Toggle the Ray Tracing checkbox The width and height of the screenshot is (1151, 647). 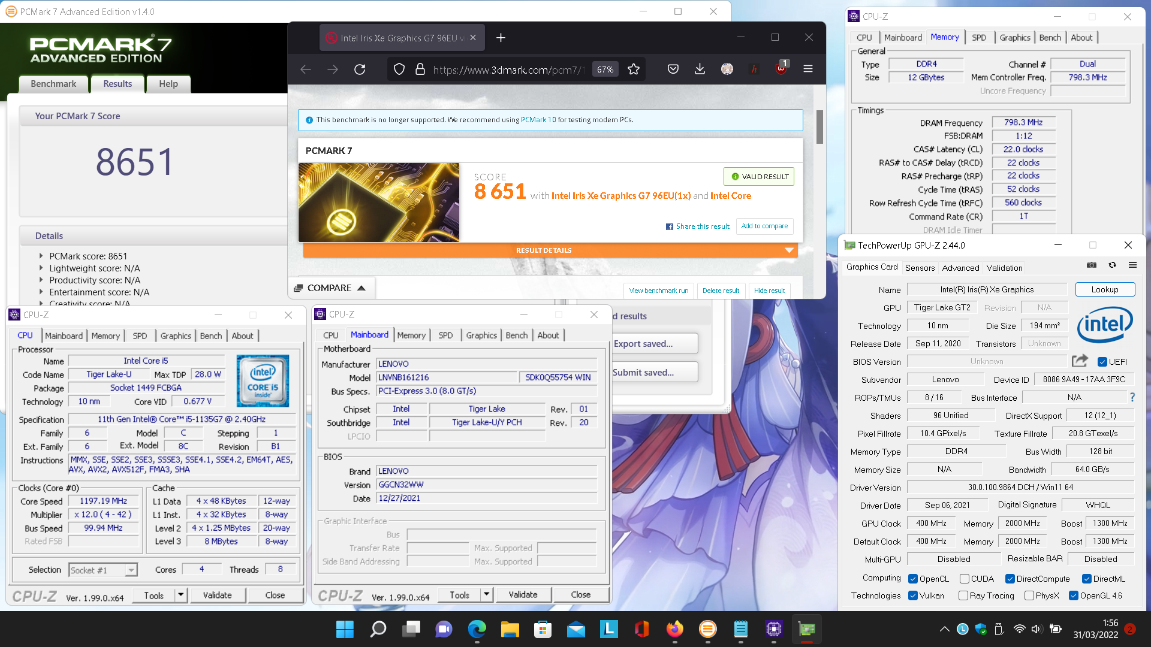963,595
